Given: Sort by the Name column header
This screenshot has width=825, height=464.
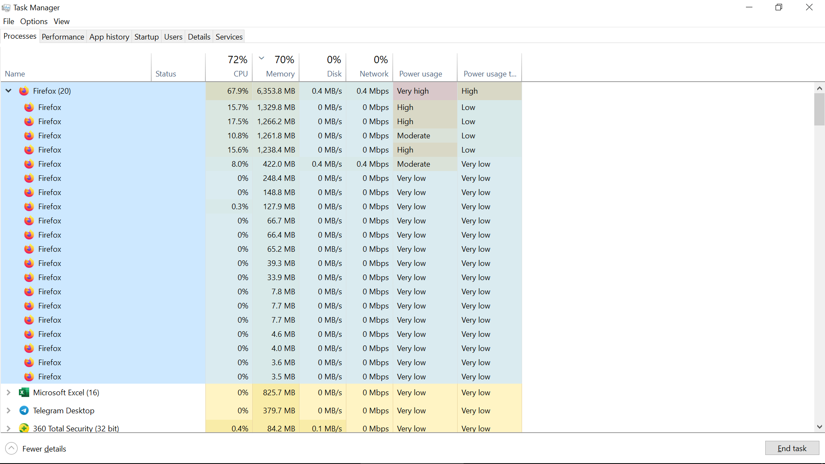Looking at the screenshot, I should 76,67.
